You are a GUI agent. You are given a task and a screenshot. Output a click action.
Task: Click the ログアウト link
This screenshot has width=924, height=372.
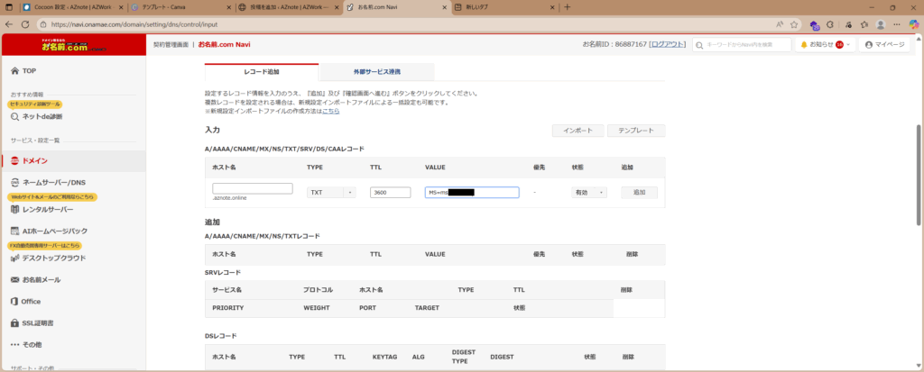[667, 44]
